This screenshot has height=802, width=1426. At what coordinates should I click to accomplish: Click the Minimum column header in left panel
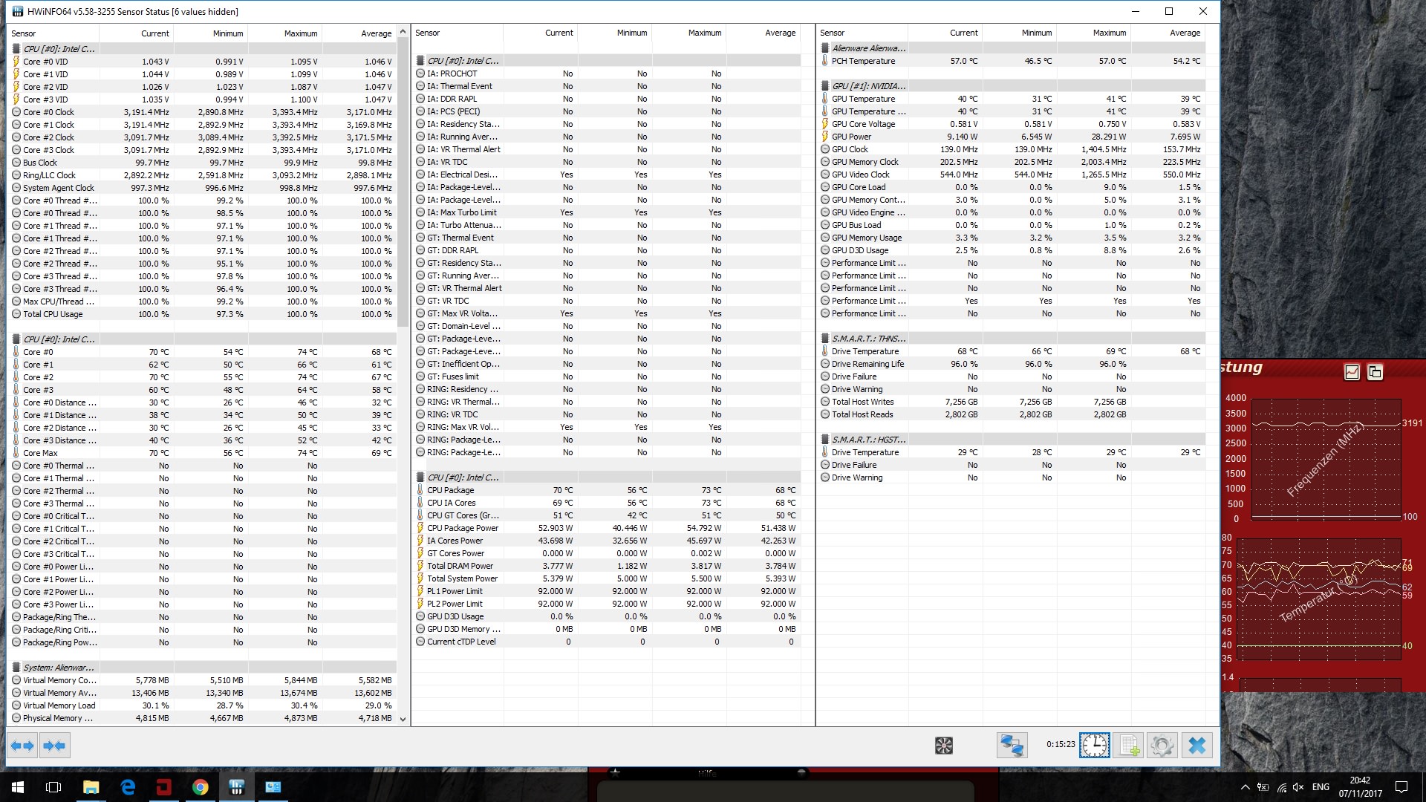tap(211, 33)
